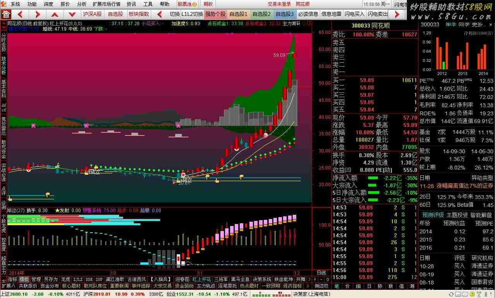Click 闪电买入 quick buy button
This screenshot has width=495, height=298.
click(355, 14)
